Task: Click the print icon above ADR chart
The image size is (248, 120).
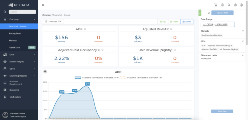Action: click(45, 72)
